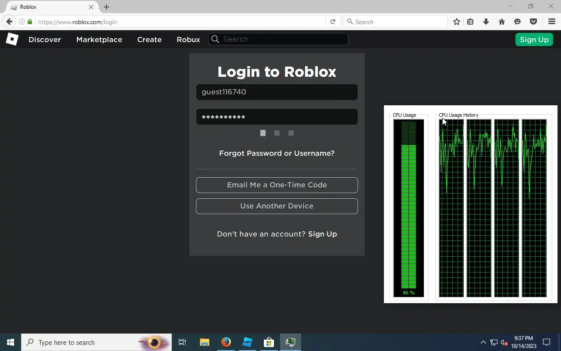Click the first CPU Usage History graph
Image resolution: width=561 pixels, height=351 pixels.
click(451, 208)
